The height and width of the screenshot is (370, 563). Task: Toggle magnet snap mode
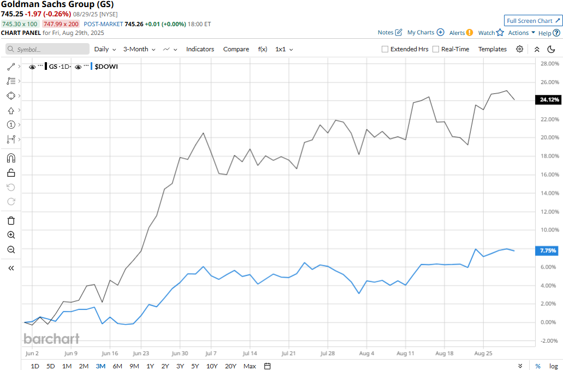[x=11, y=158]
